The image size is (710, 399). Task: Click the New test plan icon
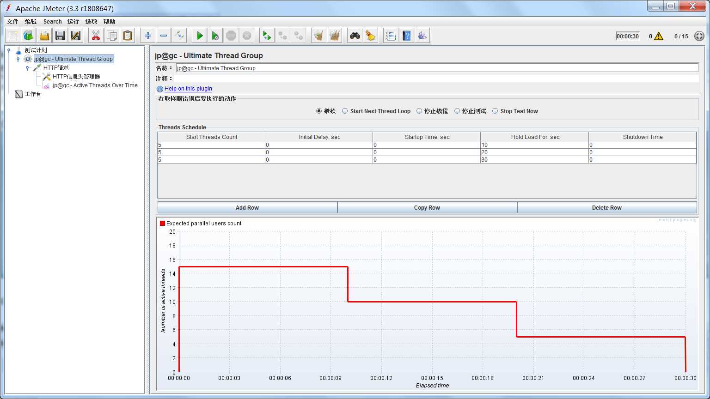pyautogui.click(x=13, y=36)
